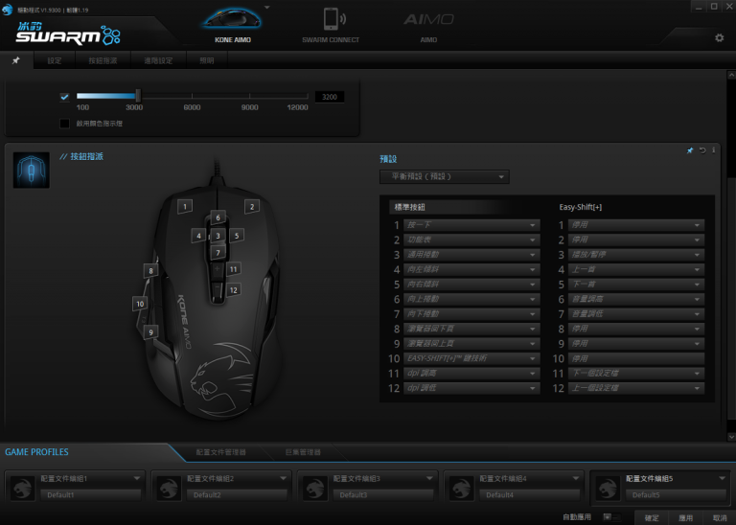Enable the 啟用顏色指示燈 checkbox
Screen dimensions: 736x525
pyautogui.click(x=64, y=124)
